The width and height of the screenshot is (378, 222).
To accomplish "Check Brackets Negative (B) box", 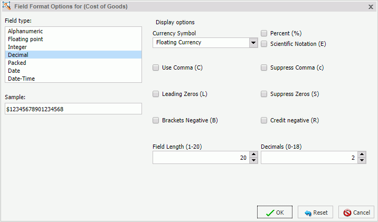I will [156, 120].
